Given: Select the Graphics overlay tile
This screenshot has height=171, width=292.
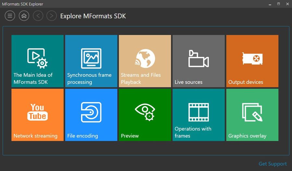Looking at the screenshot, I should pos(252,115).
